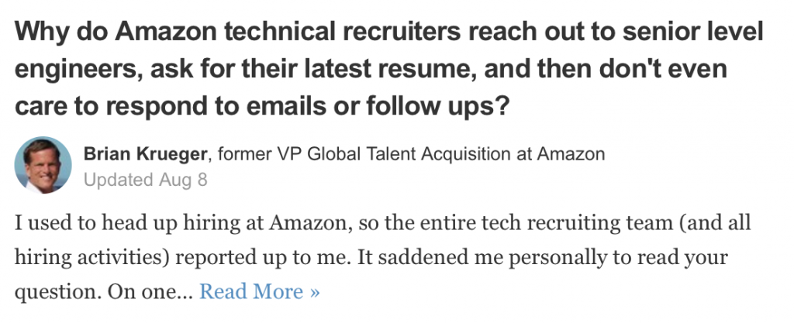The image size is (794, 323).
Task: Expand answer via the » chevron
Action: (x=315, y=293)
